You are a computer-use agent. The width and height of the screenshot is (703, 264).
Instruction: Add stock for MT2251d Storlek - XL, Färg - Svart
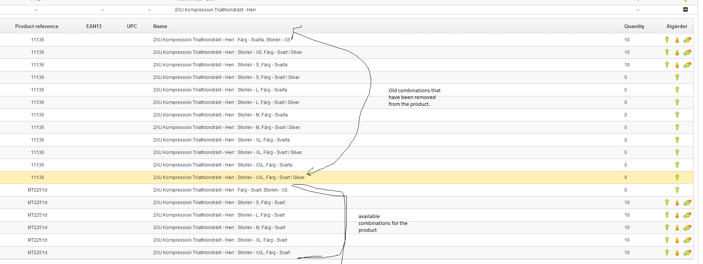[667, 240]
